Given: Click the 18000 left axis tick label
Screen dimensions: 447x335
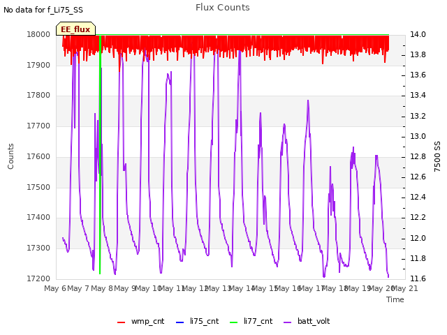Looking at the screenshot, I should coord(38,34).
